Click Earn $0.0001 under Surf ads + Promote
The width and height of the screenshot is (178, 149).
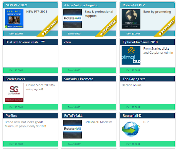89,107
